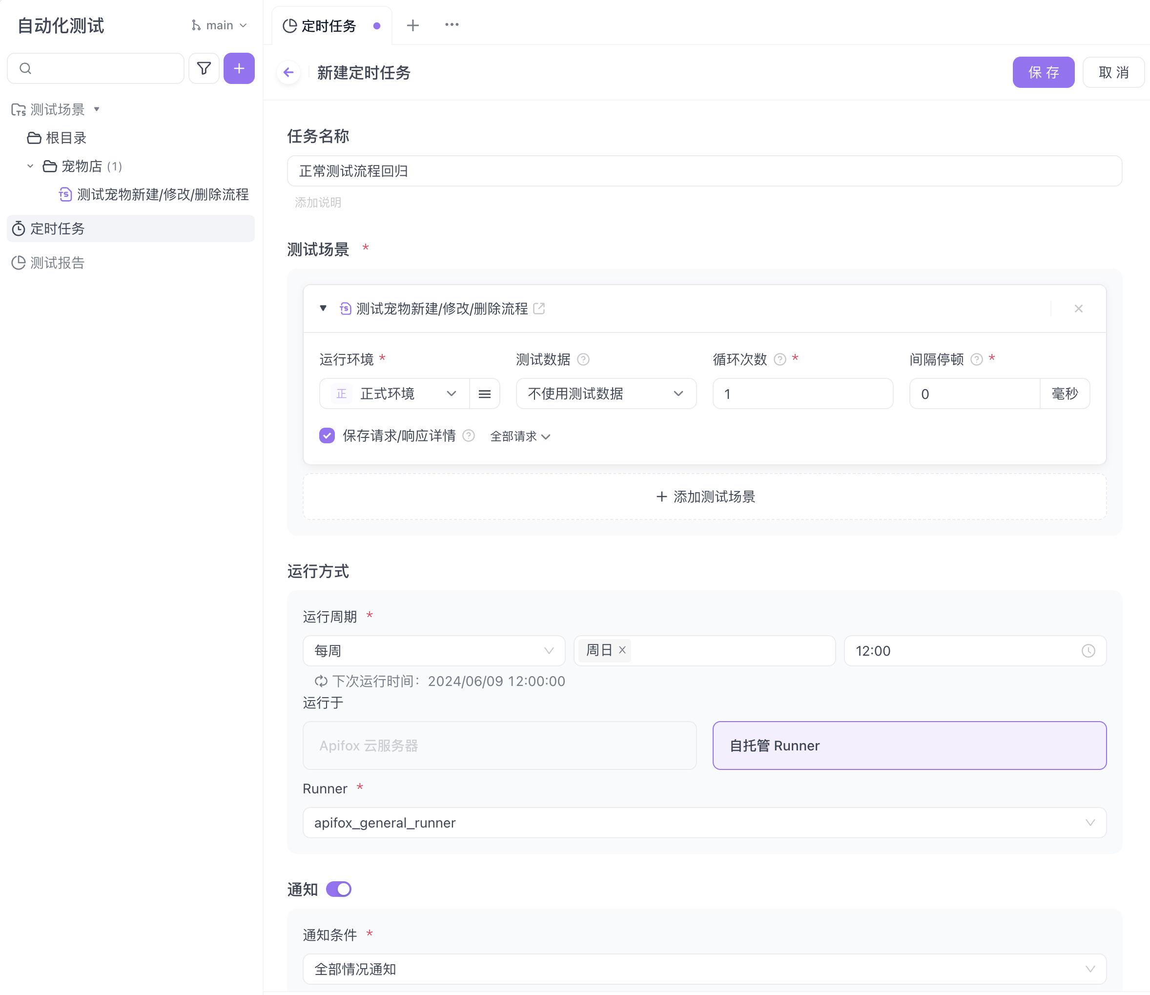Click the purple plus add button
This screenshot has height=995, width=1150.
[x=239, y=68]
